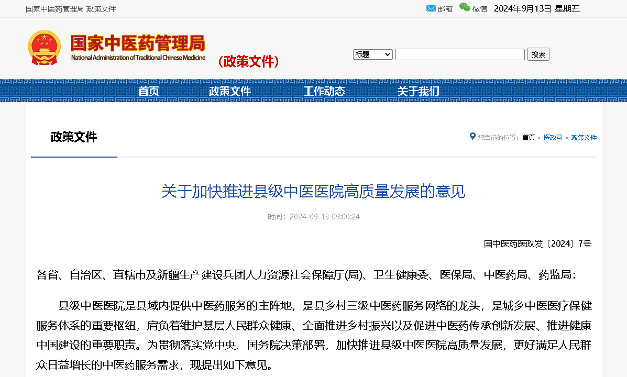Screen dimensions: 627x377
Task: Click the 政策文件 breadcrumb link
Action: coord(584,138)
